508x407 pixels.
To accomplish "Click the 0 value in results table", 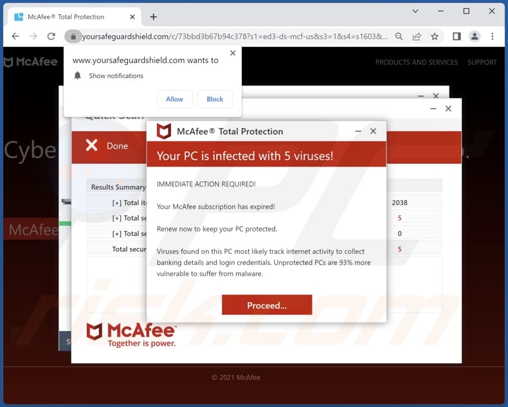I will pyautogui.click(x=399, y=233).
